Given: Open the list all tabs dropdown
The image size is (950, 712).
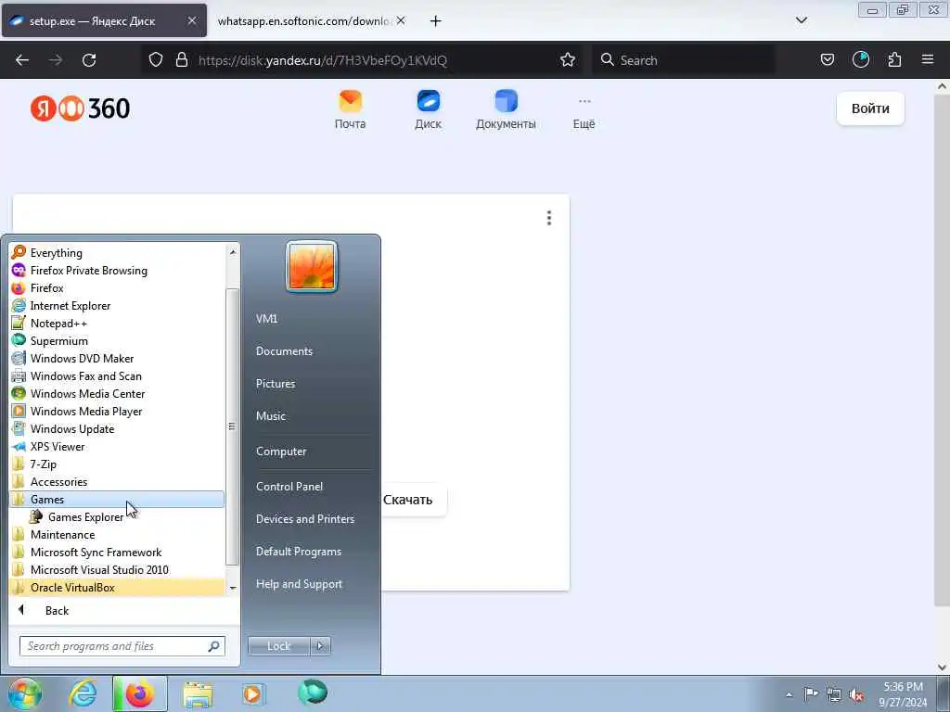Looking at the screenshot, I should coord(802,20).
